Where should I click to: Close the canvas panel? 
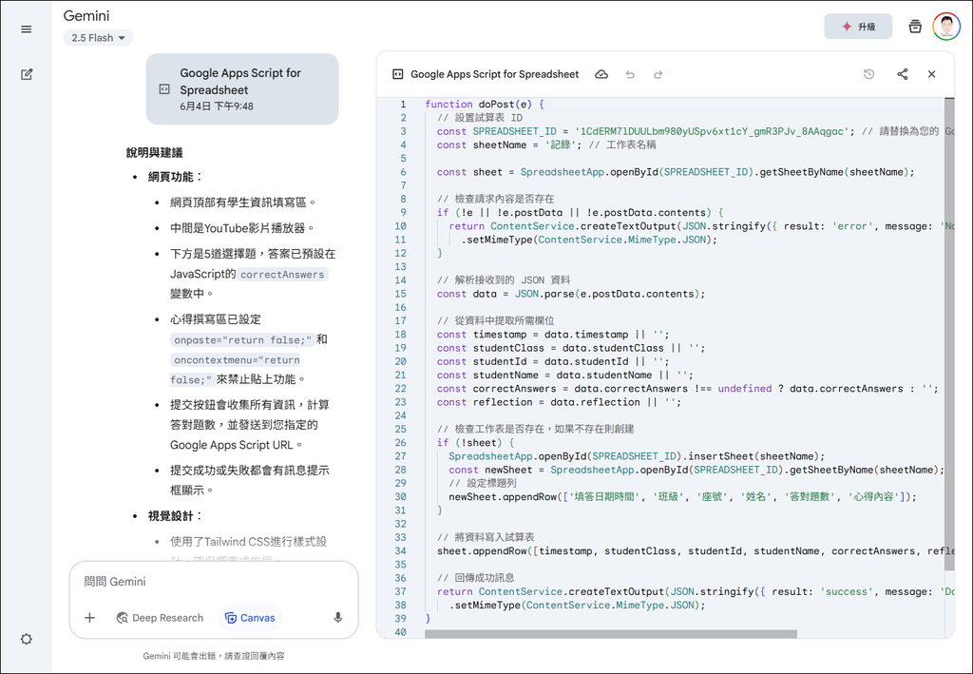tap(931, 74)
